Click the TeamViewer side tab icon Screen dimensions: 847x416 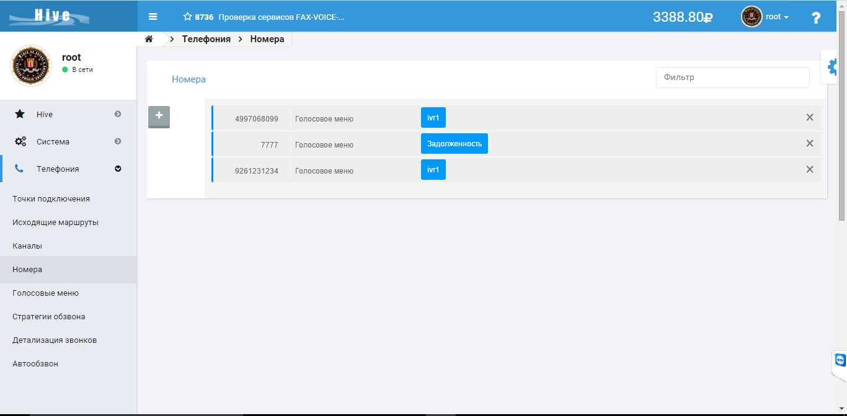tap(840, 360)
